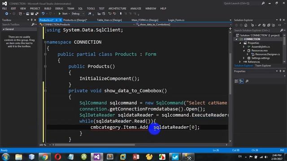This screenshot has height=161, width=287.
Task: Collapse the CONNECTION project node
Action: [x=236, y=39]
